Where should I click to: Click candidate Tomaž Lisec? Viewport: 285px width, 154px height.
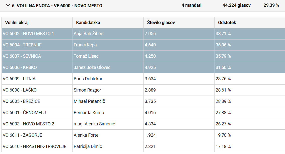[86, 56]
